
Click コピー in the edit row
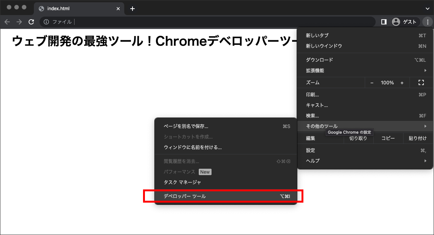click(x=388, y=138)
